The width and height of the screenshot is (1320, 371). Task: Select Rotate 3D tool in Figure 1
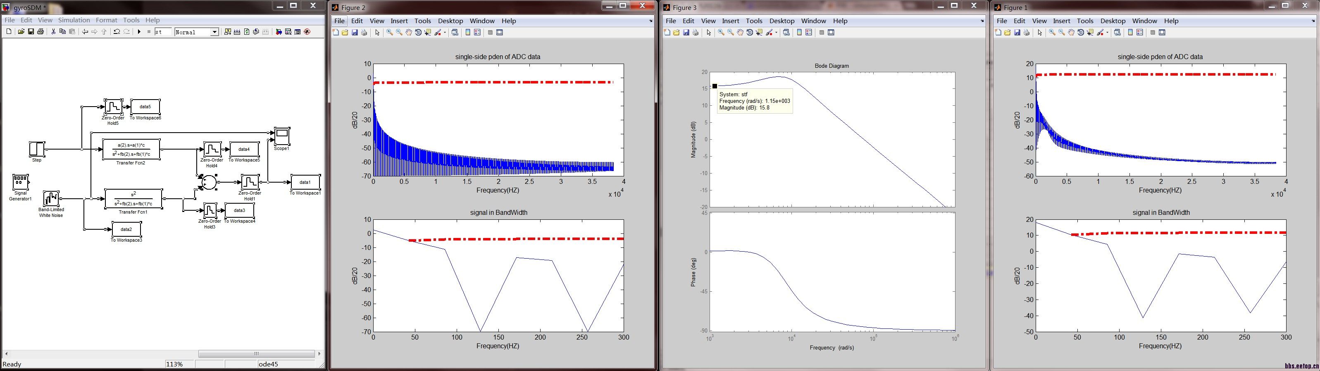coord(1081,32)
